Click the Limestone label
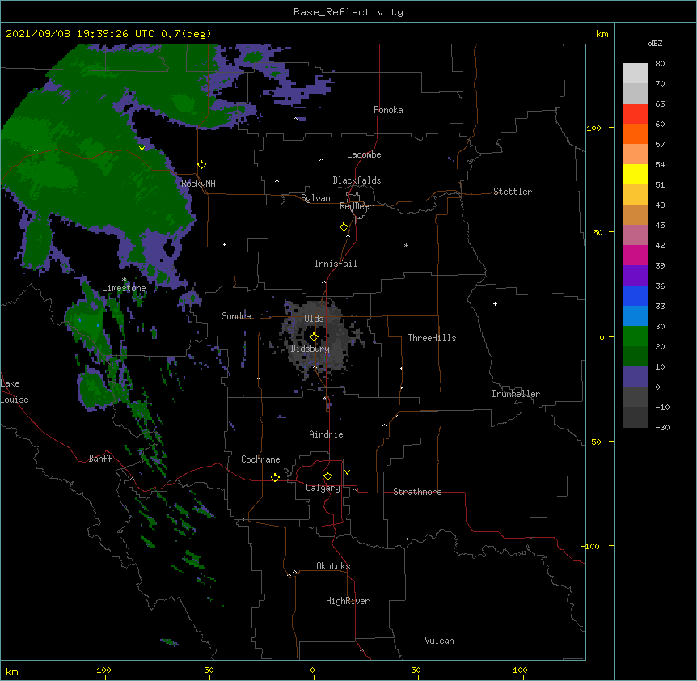The width and height of the screenshot is (697, 681). pyautogui.click(x=124, y=288)
